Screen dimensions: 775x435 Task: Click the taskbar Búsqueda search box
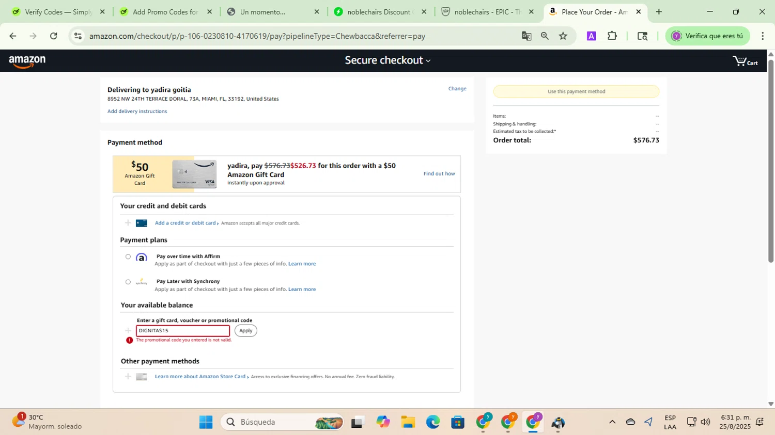tap(282, 422)
